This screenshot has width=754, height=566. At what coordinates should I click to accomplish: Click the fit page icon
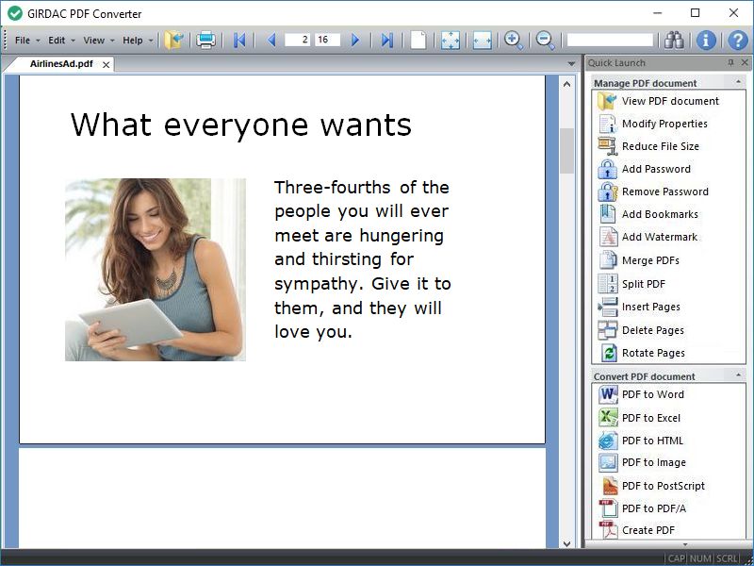[451, 40]
